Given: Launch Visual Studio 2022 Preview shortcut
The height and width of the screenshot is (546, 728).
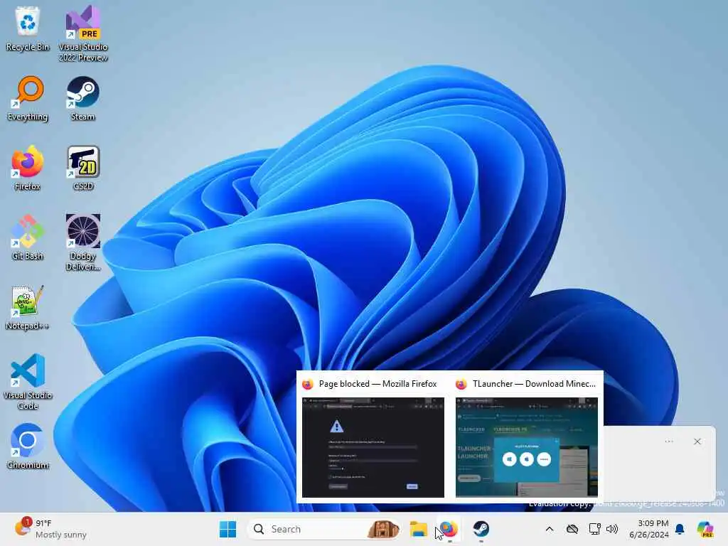Looking at the screenshot, I should coord(83,33).
